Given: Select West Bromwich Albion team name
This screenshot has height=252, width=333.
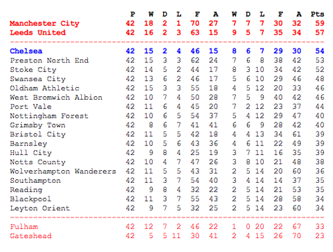Looking at the screenshot, I should pos(56,97).
